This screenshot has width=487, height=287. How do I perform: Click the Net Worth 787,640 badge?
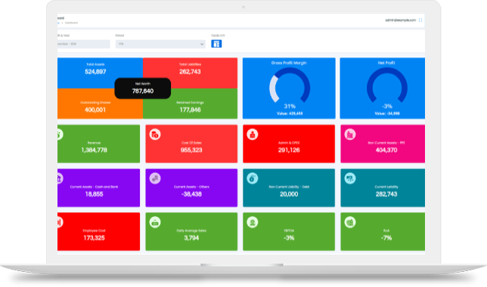143,88
